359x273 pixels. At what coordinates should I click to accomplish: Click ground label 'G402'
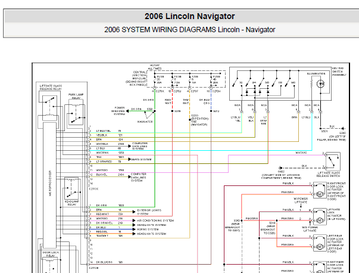tap(281, 172)
